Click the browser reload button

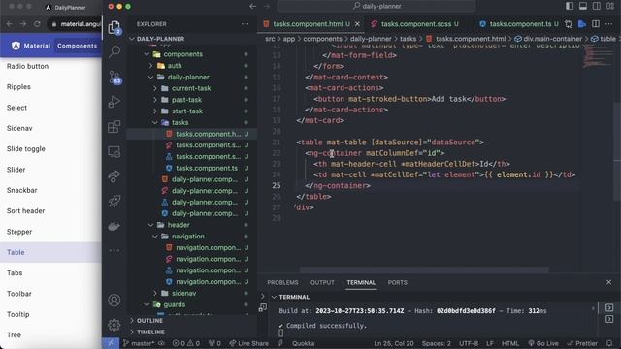[x=37, y=24]
